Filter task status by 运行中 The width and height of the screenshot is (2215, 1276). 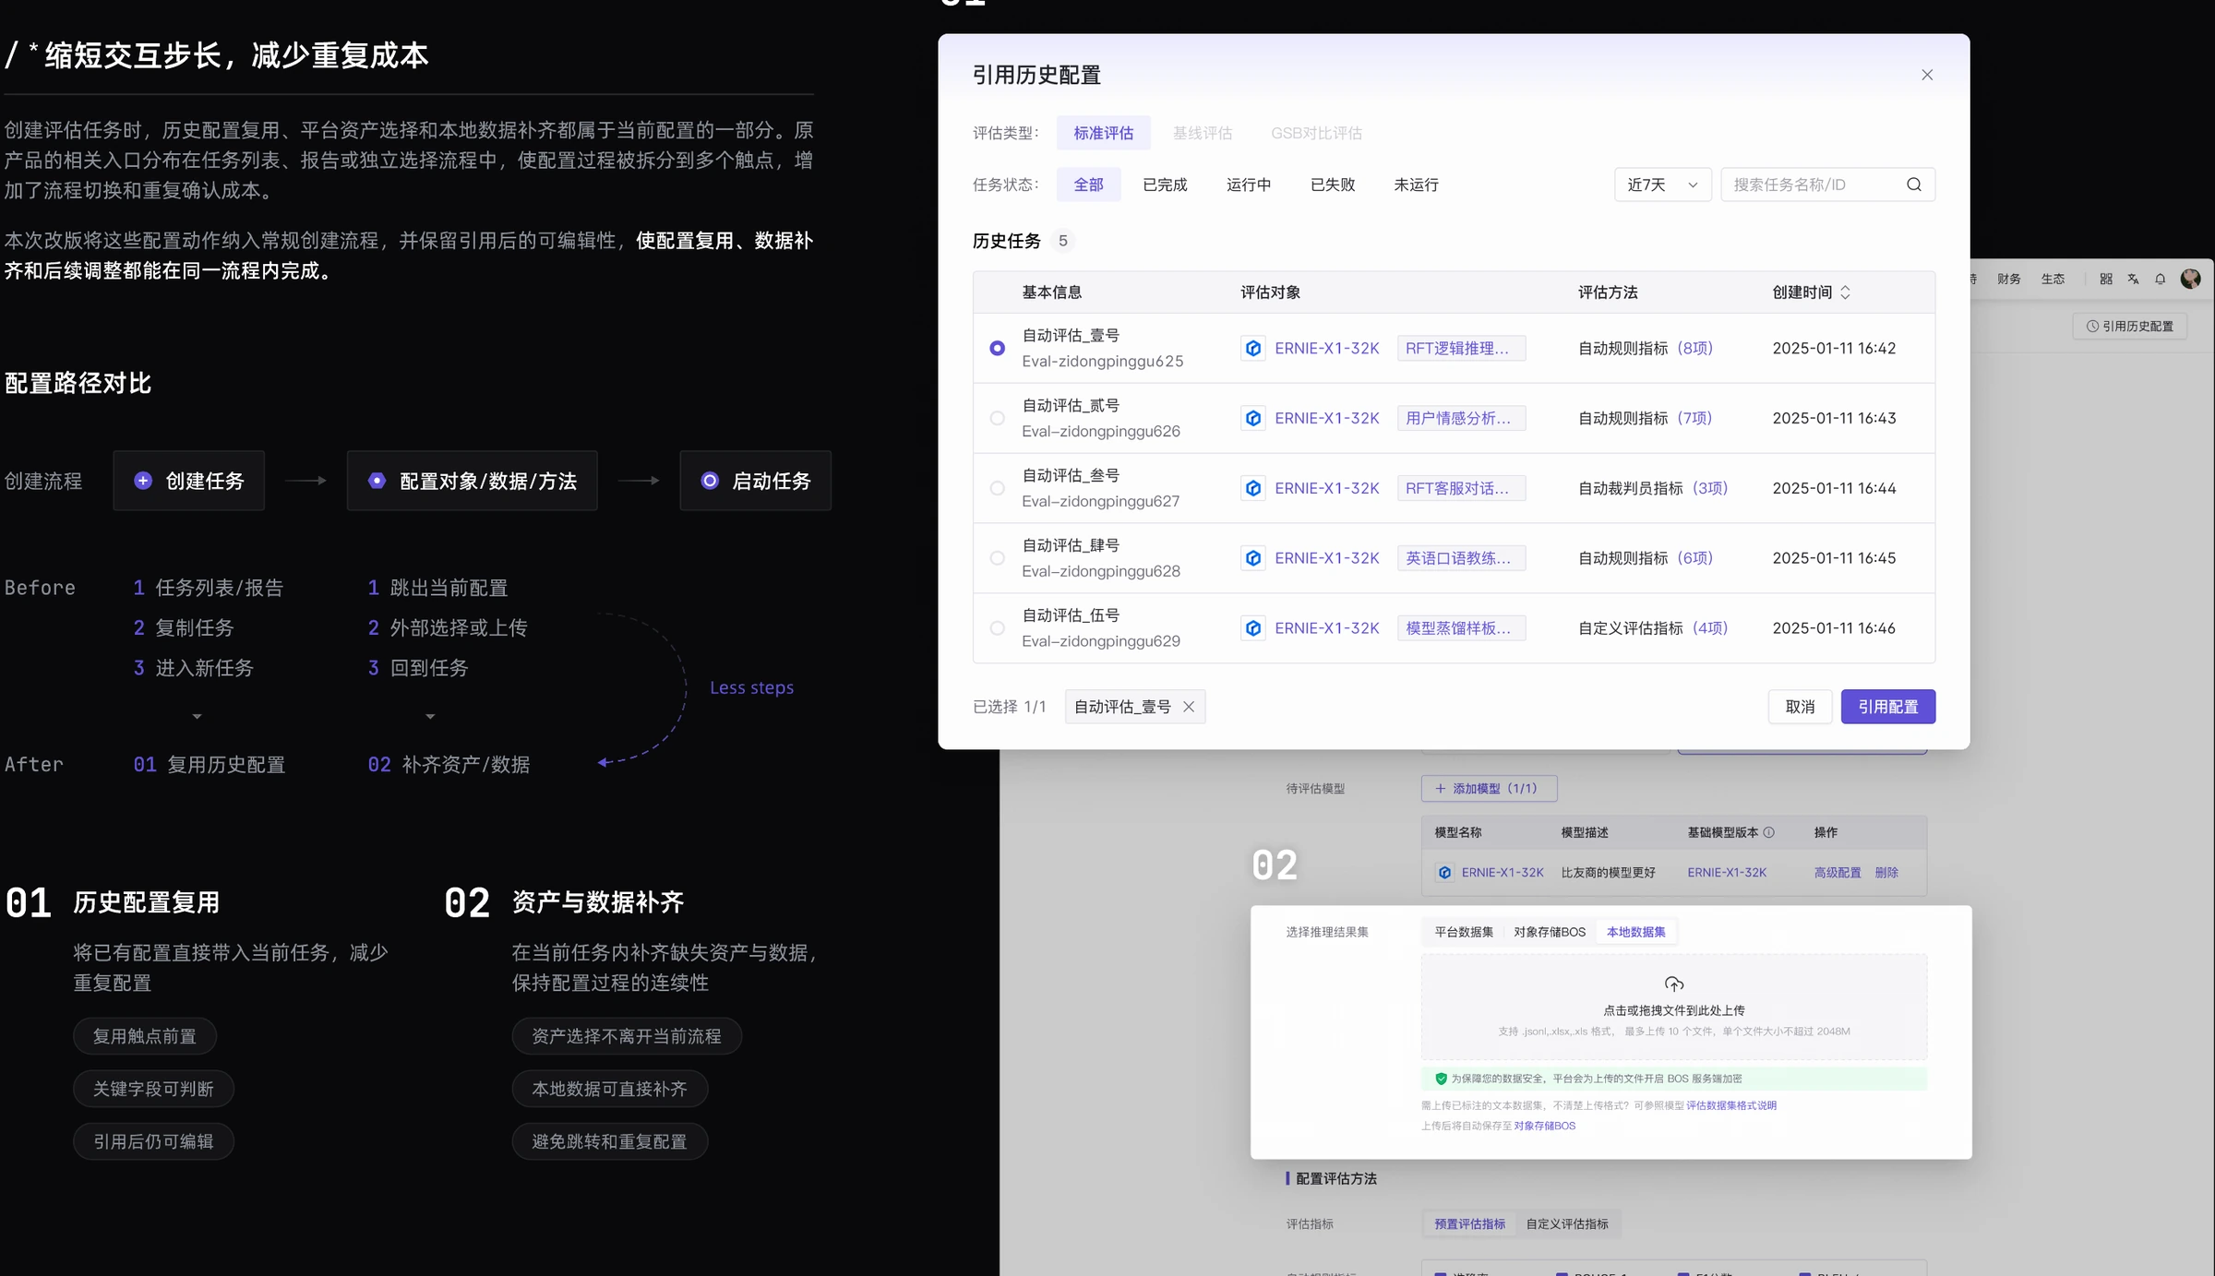pyautogui.click(x=1249, y=185)
